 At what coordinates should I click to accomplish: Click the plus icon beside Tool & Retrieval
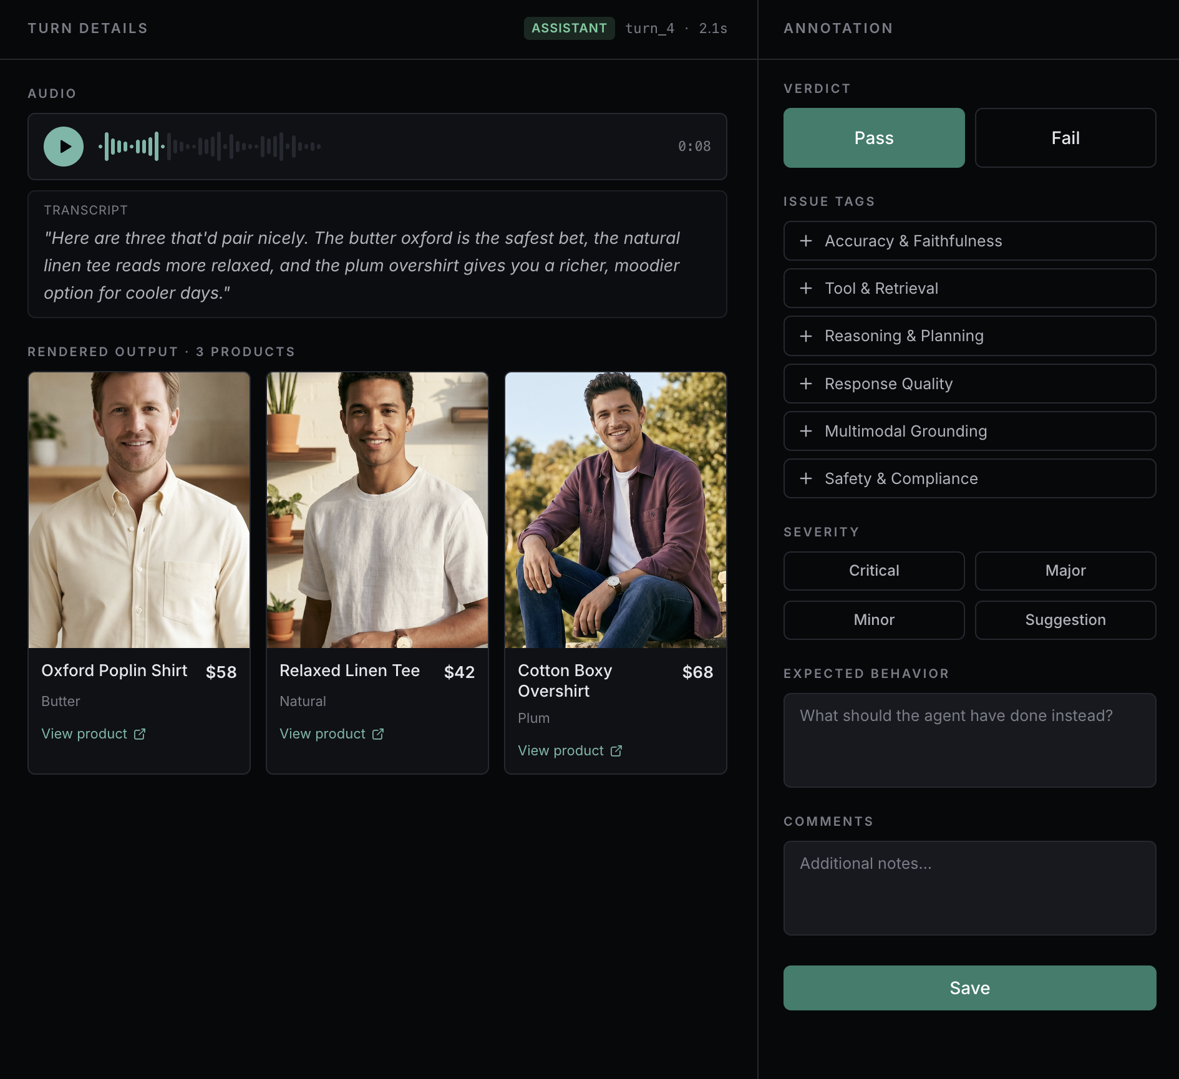(x=806, y=288)
